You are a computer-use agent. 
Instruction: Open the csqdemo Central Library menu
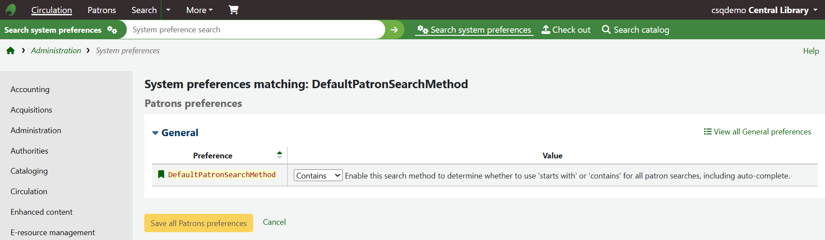(764, 10)
